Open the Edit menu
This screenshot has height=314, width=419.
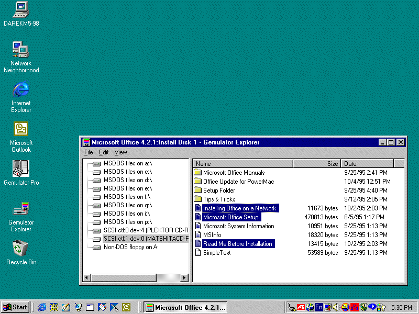pyautogui.click(x=104, y=152)
